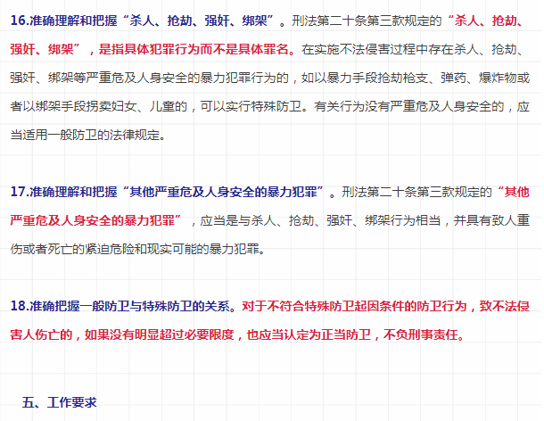Click text '者以绑架手段拐卖妇女、儿童的'
The height and width of the screenshot is (421, 544).
(98, 106)
